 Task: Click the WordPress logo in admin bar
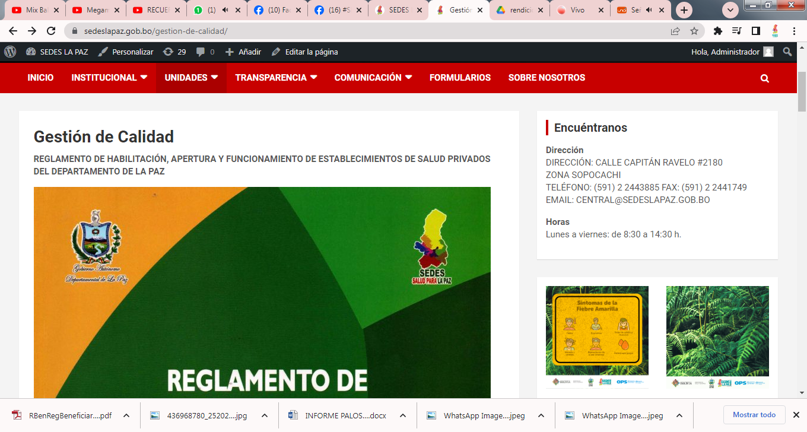pos(10,52)
